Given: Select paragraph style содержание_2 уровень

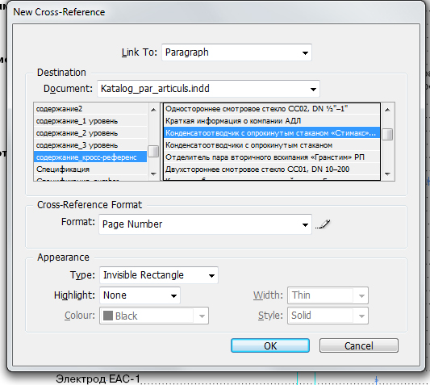Looking at the screenshot, I should click(x=90, y=133).
